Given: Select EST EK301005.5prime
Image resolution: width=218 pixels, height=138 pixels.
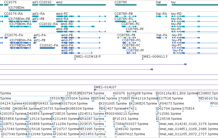Looking at the screenshot, I should (x=113, y=104).
